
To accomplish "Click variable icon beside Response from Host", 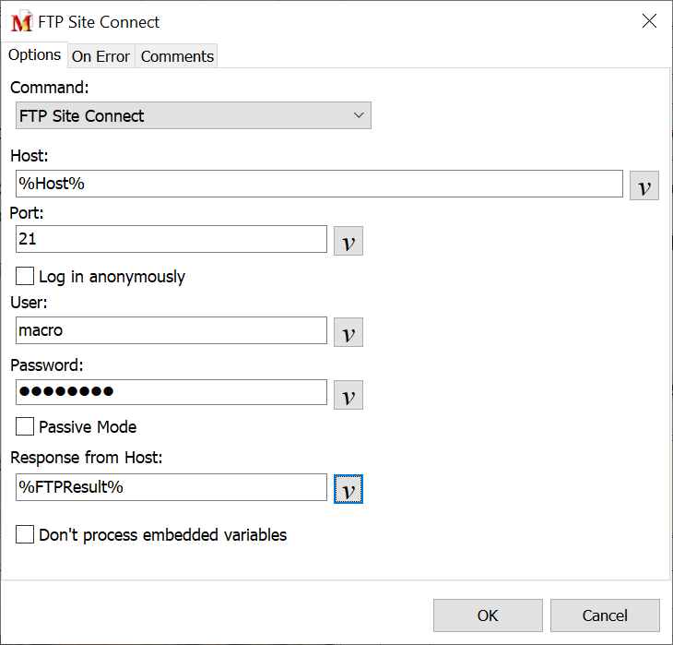I will point(348,489).
